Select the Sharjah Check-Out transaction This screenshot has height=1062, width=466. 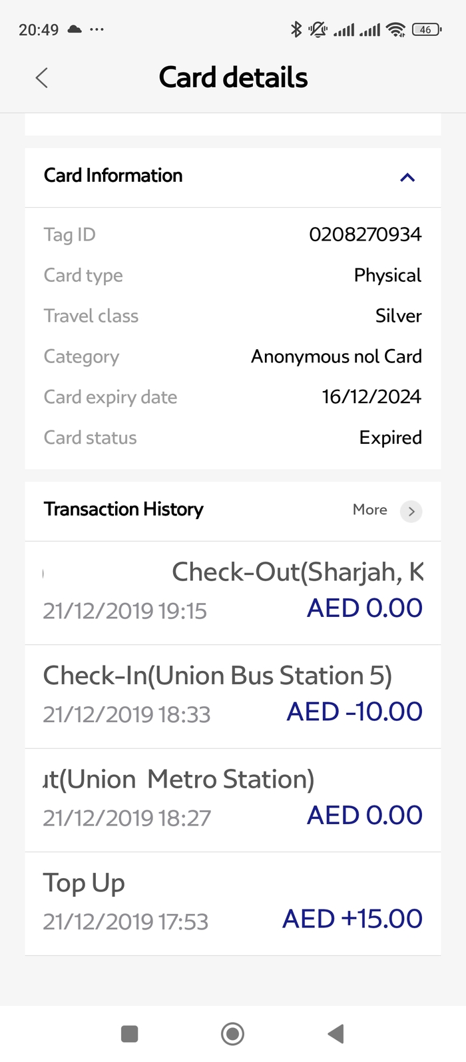click(x=232, y=592)
